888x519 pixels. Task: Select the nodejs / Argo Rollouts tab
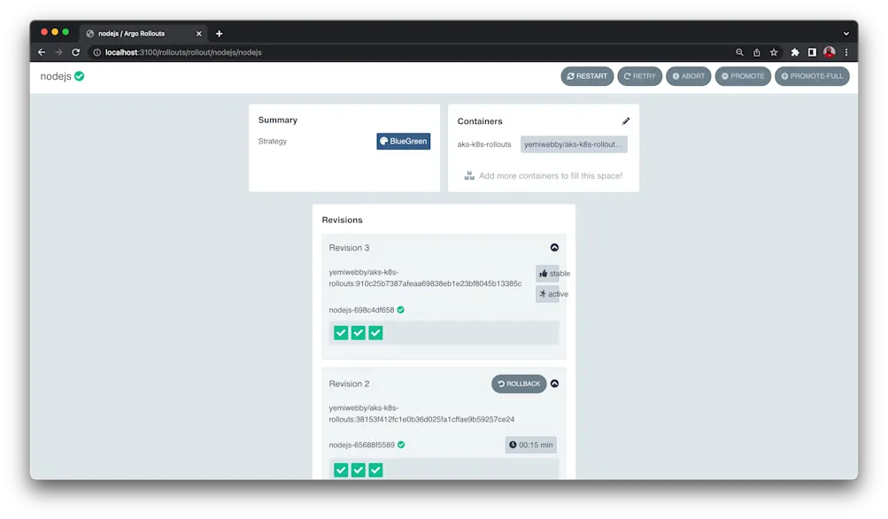[143, 34]
